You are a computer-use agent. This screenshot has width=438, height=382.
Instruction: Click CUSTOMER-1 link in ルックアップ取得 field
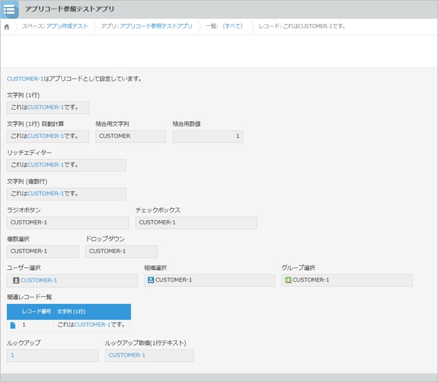click(127, 356)
